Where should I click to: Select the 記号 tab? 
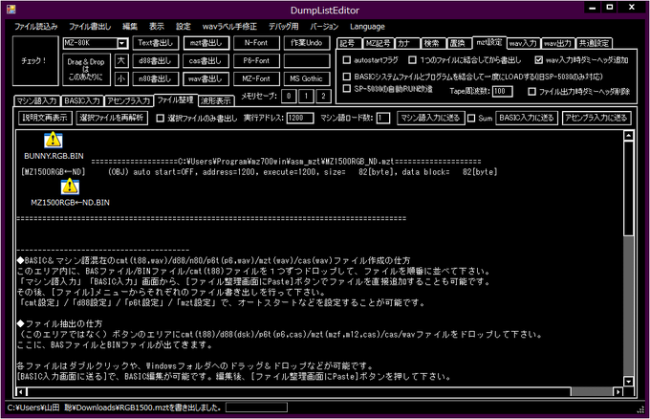[348, 43]
